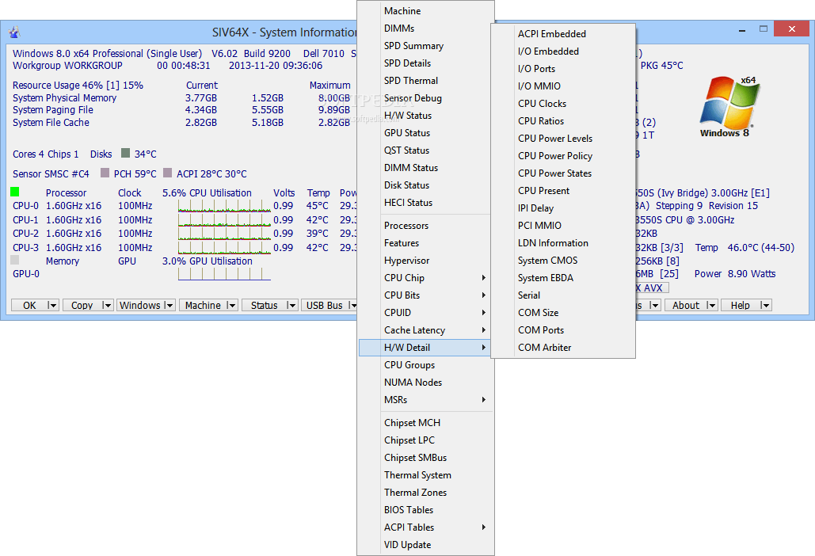Choose COM Arbiter submenu entry
815x556 pixels.
(x=563, y=347)
